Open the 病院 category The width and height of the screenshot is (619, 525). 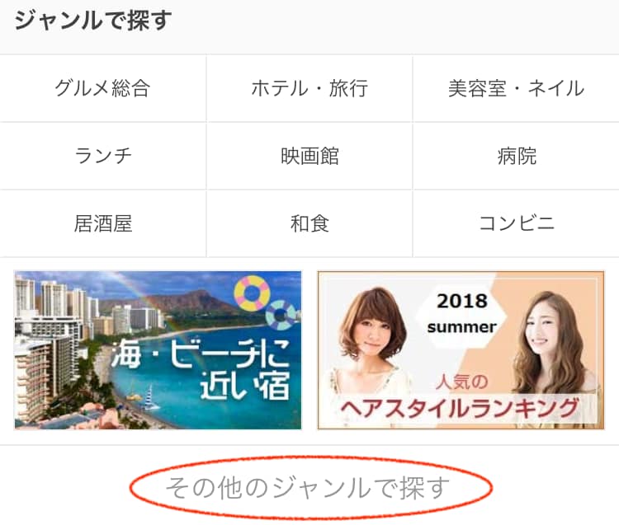coord(516,156)
